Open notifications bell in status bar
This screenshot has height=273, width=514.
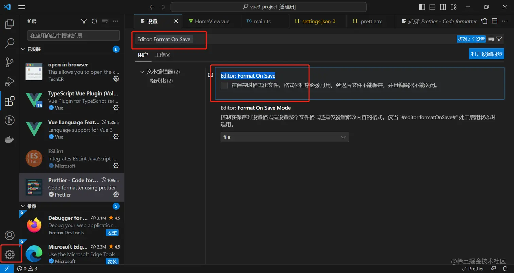coord(505,269)
